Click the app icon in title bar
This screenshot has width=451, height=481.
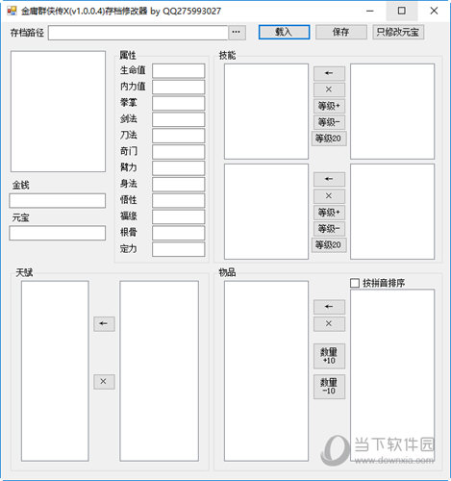pos(12,11)
